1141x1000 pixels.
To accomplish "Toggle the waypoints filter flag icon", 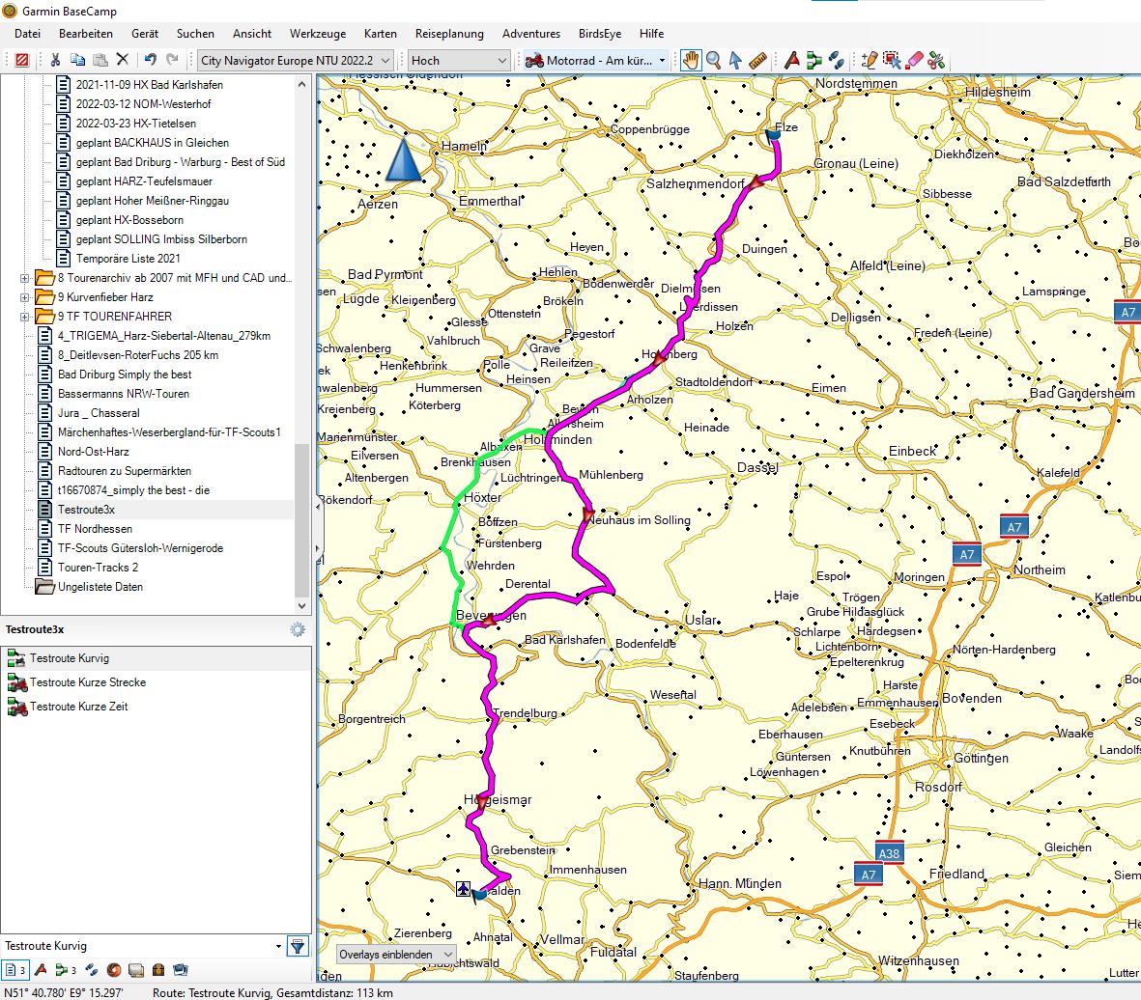I will (42, 970).
